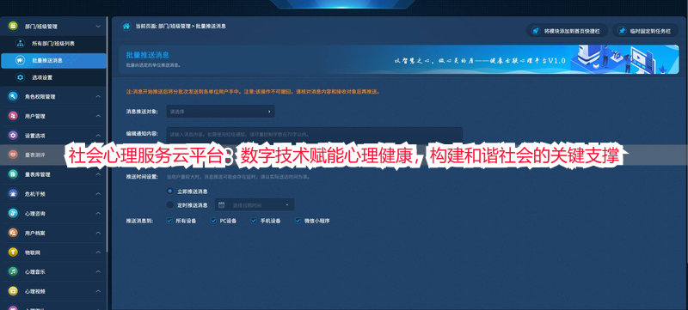Open the 选择日期时间 picker dropdown
688x310 pixels.
point(255,205)
